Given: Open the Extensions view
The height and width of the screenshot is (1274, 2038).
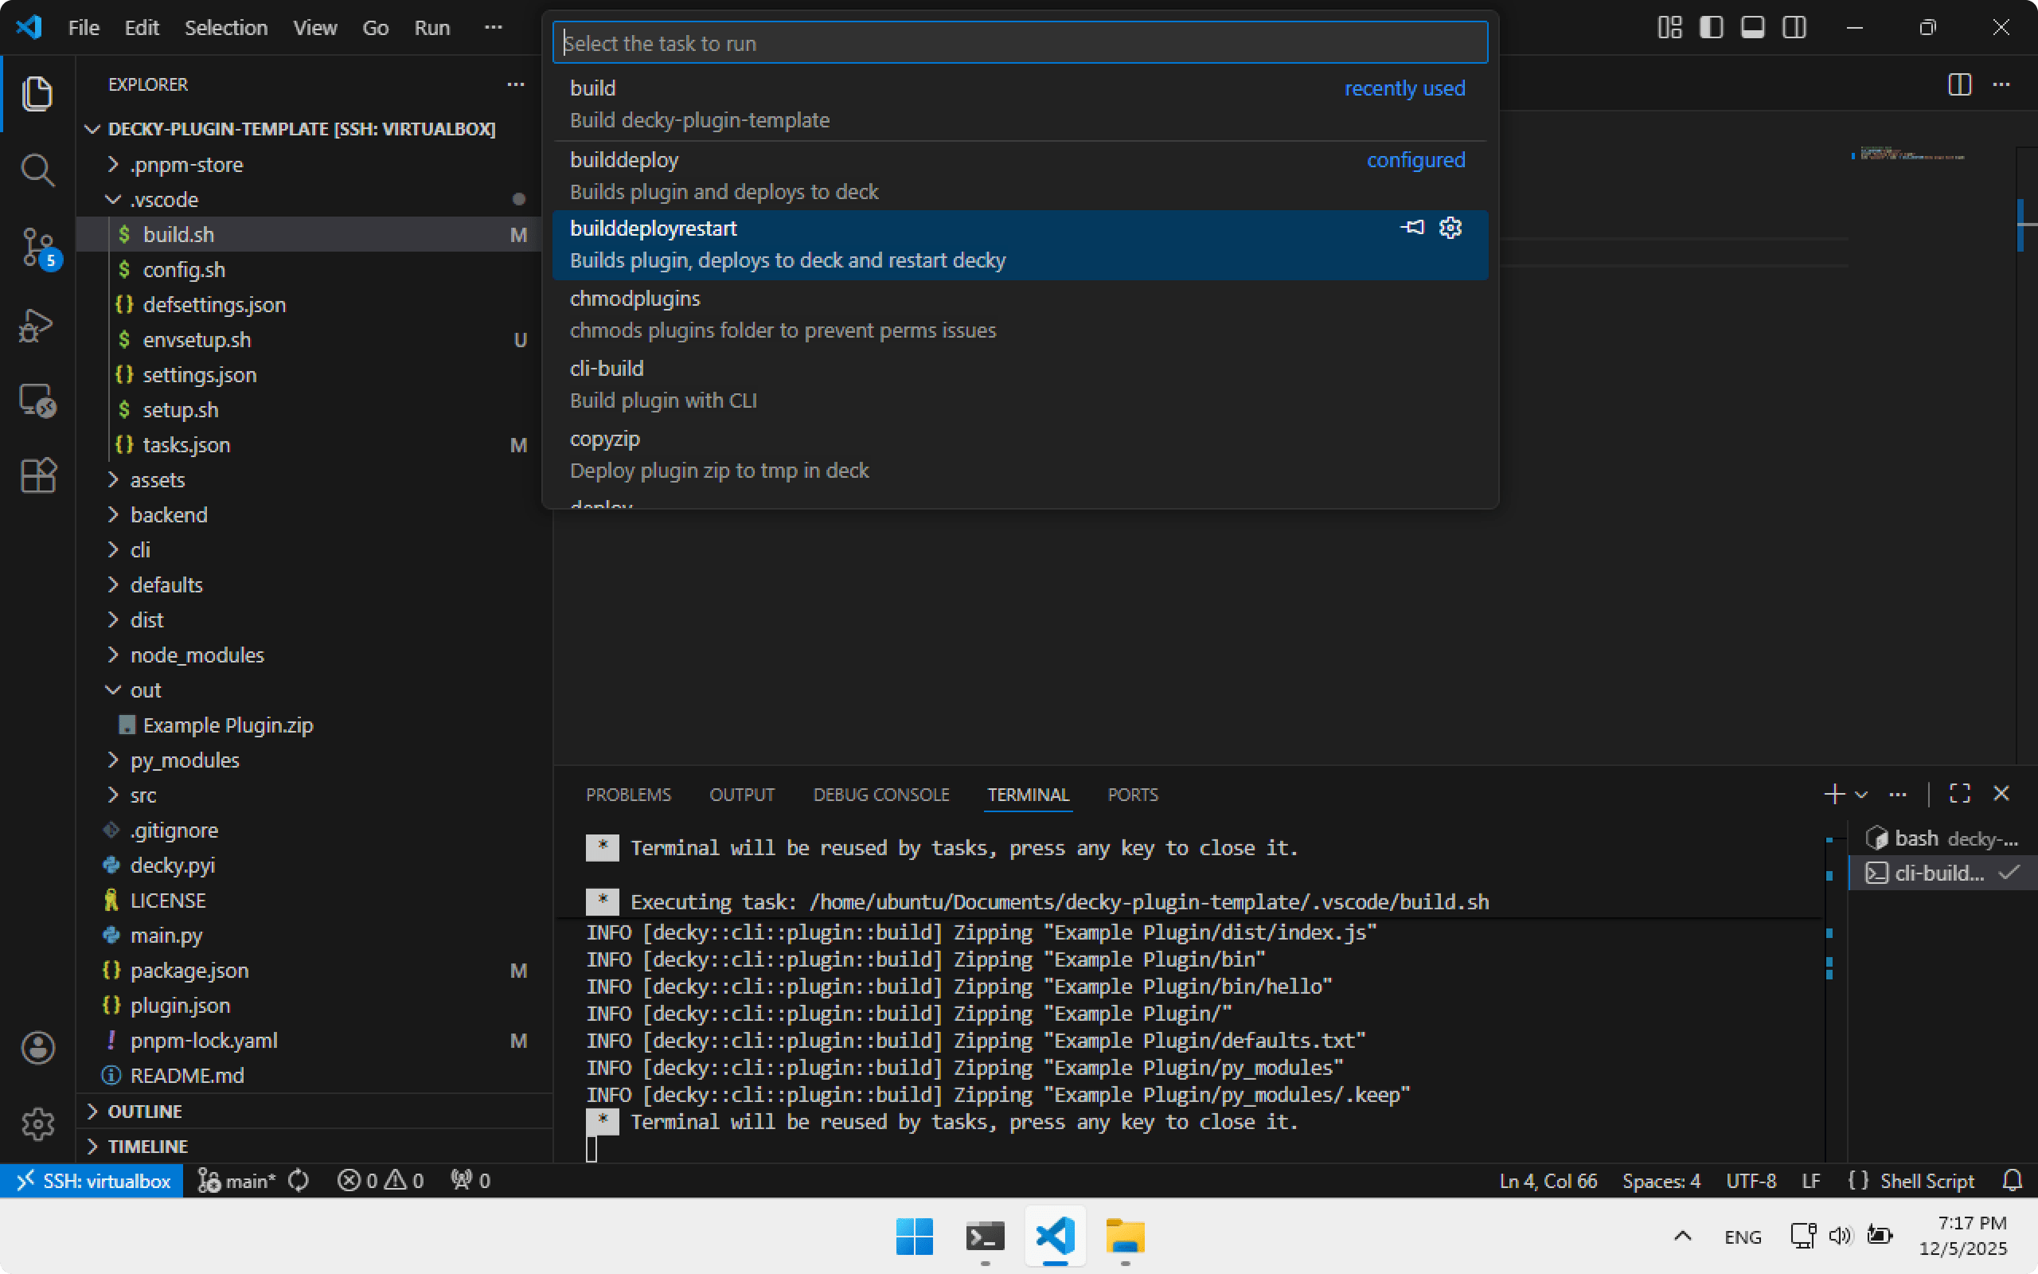Looking at the screenshot, I should tap(37, 476).
